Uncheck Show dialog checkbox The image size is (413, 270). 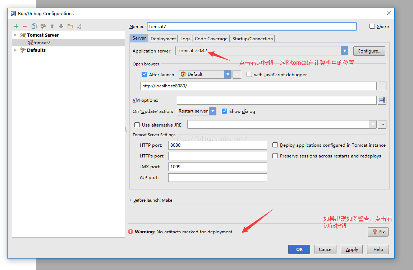pos(224,111)
